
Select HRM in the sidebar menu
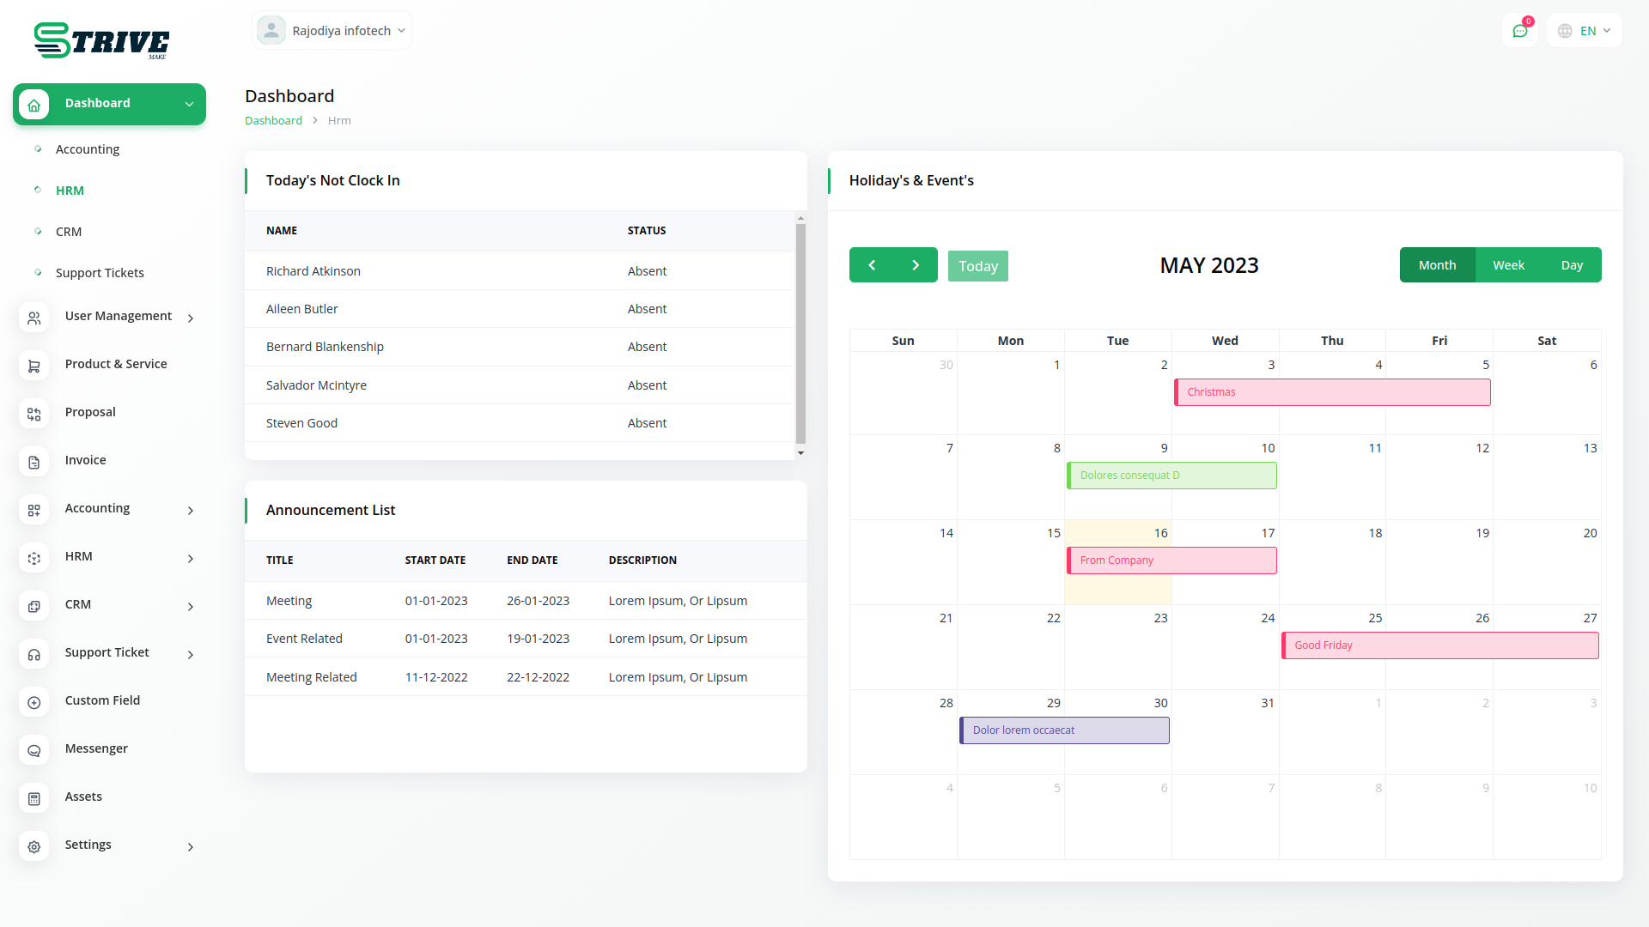(70, 190)
